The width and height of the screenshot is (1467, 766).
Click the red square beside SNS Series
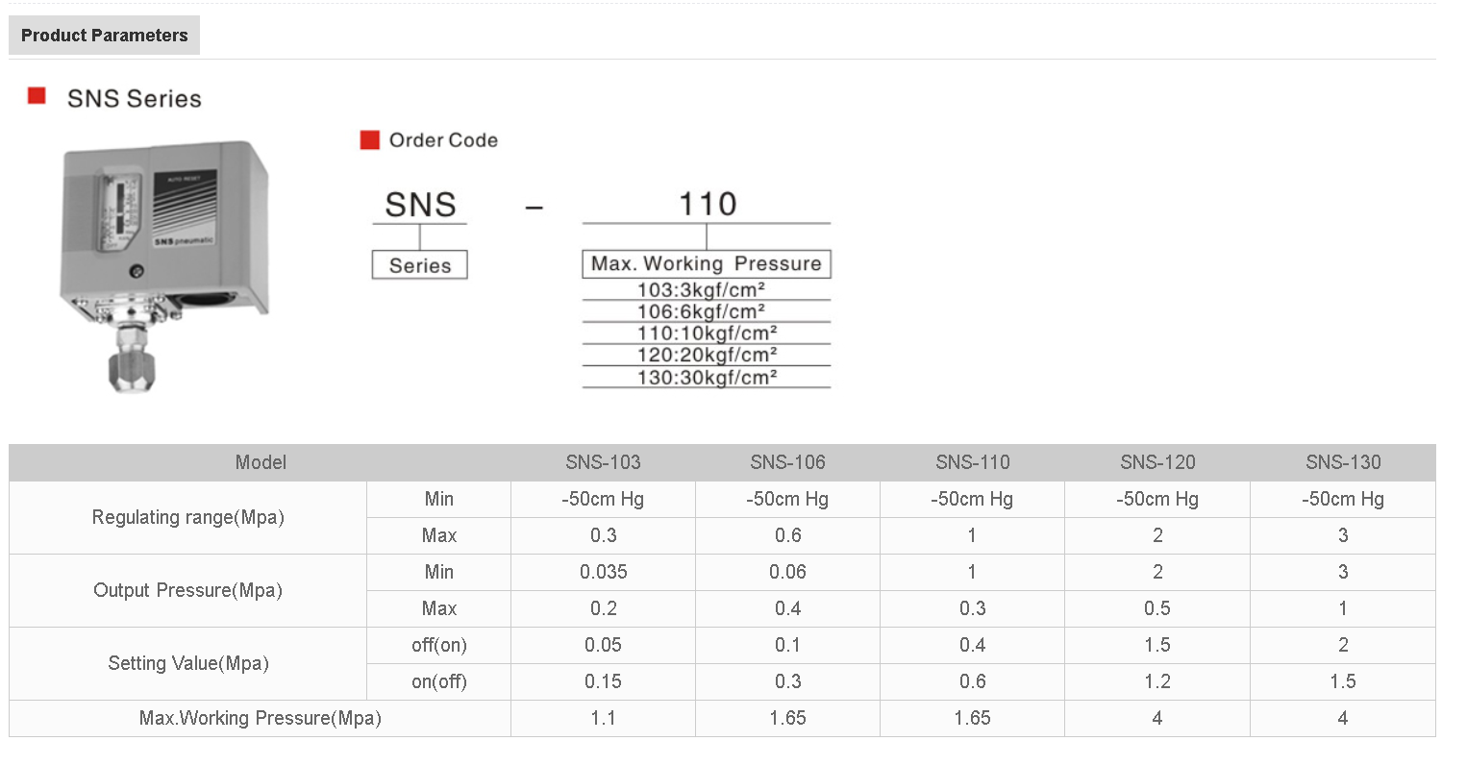pos(37,96)
